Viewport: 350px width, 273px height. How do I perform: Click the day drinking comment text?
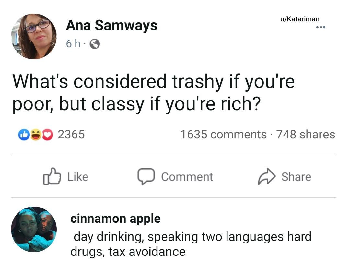coord(191,244)
